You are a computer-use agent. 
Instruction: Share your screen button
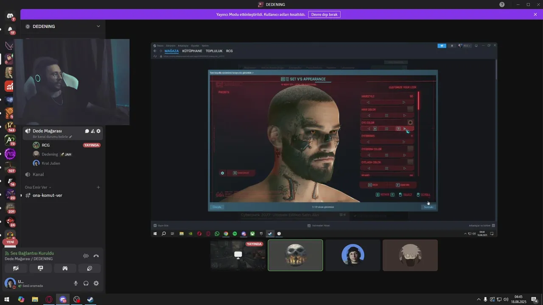(41, 268)
